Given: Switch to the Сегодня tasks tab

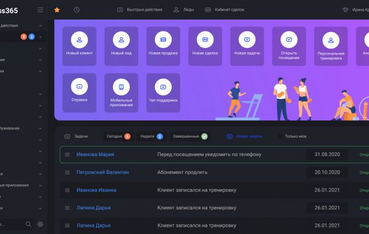Looking at the screenshot, I should 118,136.
